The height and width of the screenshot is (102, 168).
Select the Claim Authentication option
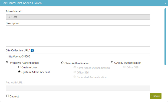(62, 63)
